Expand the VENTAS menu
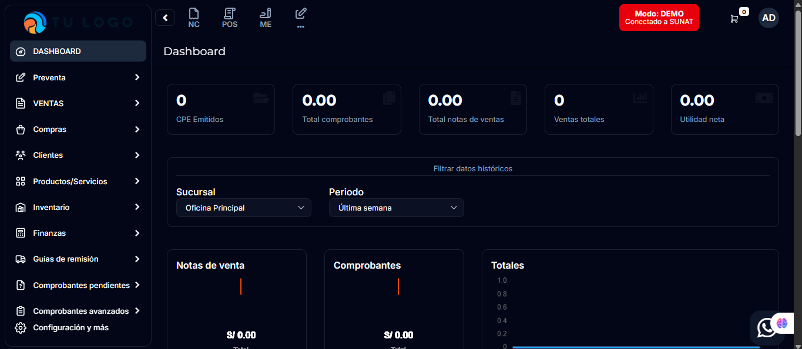The image size is (802, 349). coord(78,103)
